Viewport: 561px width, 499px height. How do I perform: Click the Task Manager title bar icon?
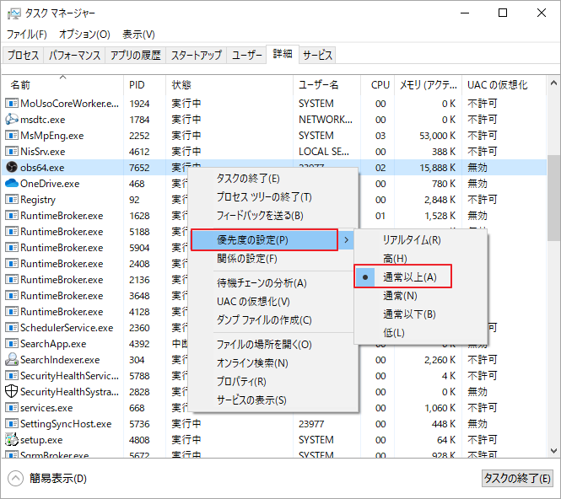[x=14, y=13]
